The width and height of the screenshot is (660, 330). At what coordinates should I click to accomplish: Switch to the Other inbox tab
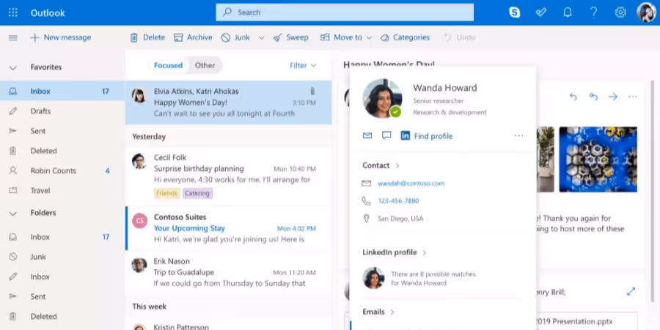[205, 65]
